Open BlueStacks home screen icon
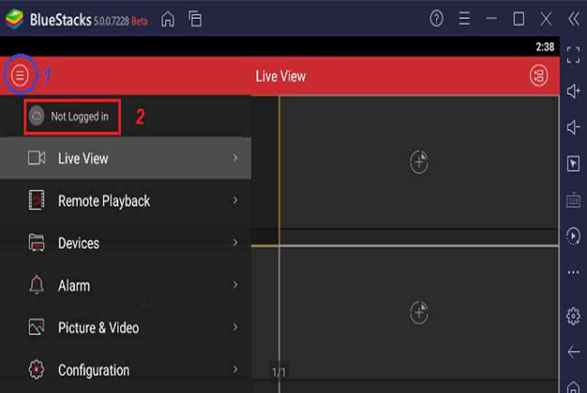Image resolution: width=587 pixels, height=393 pixels. click(168, 20)
